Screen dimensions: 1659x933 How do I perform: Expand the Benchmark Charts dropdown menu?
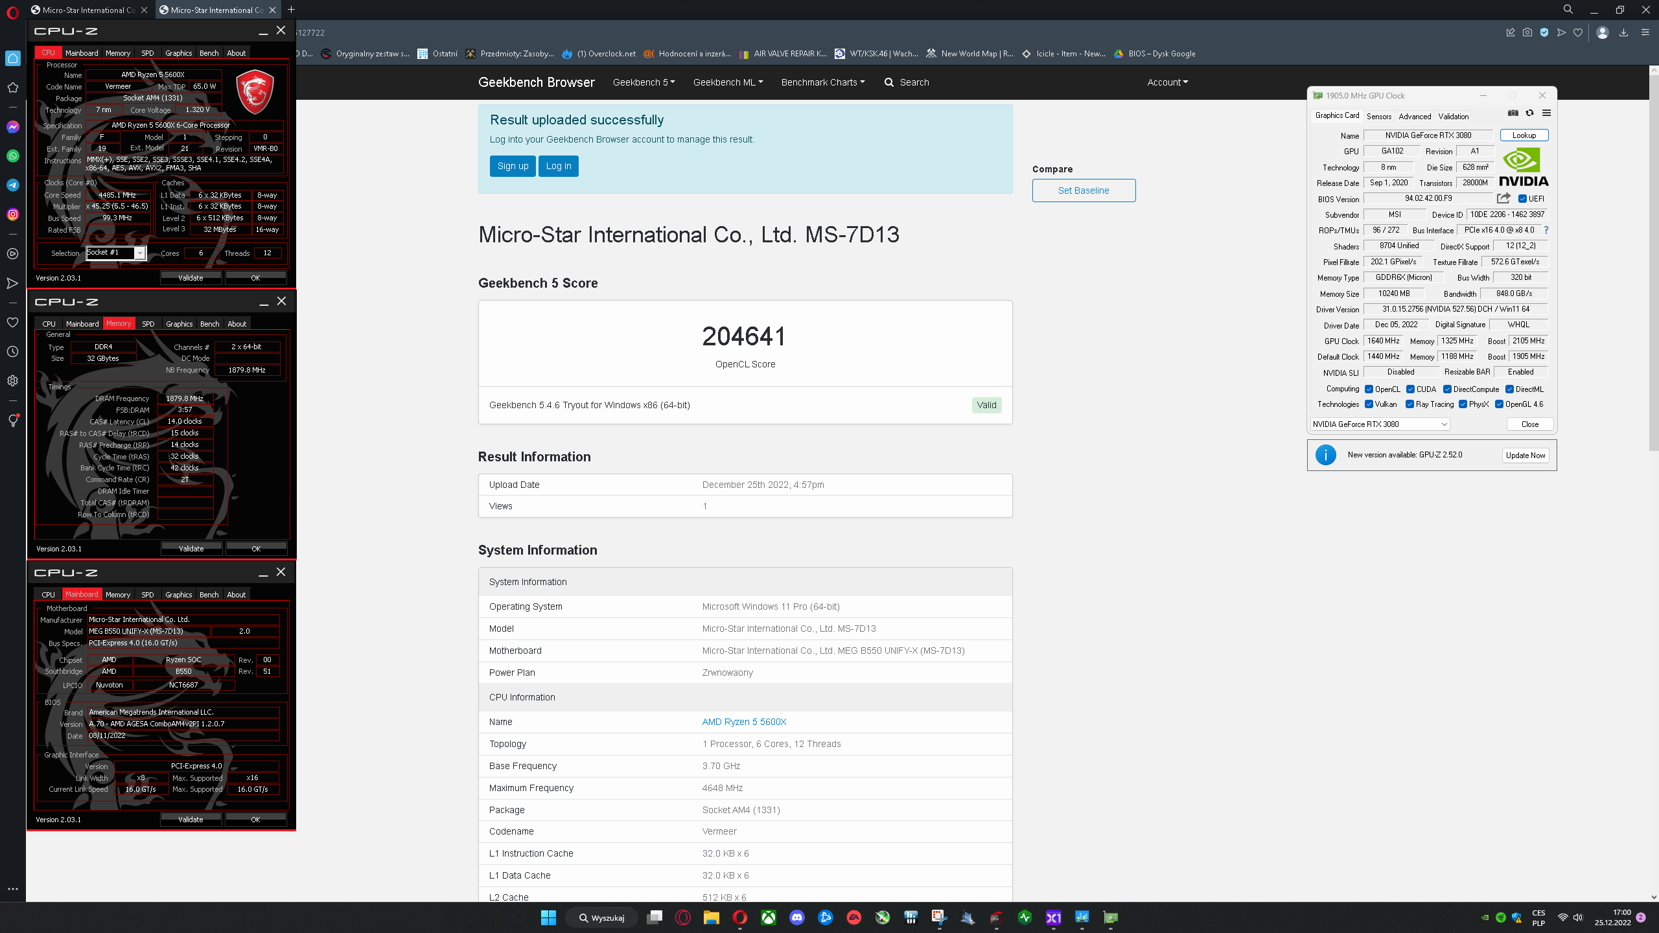click(x=823, y=82)
